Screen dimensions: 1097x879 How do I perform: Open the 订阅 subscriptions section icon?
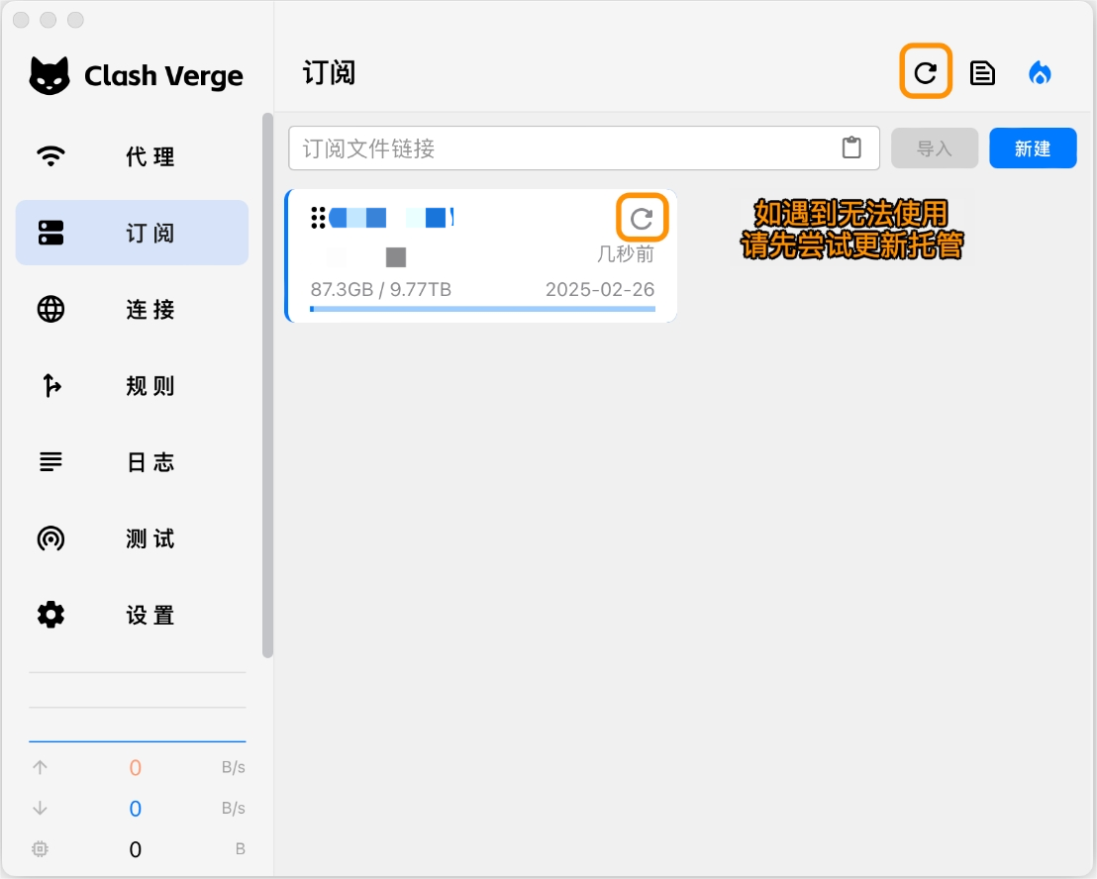tap(50, 232)
